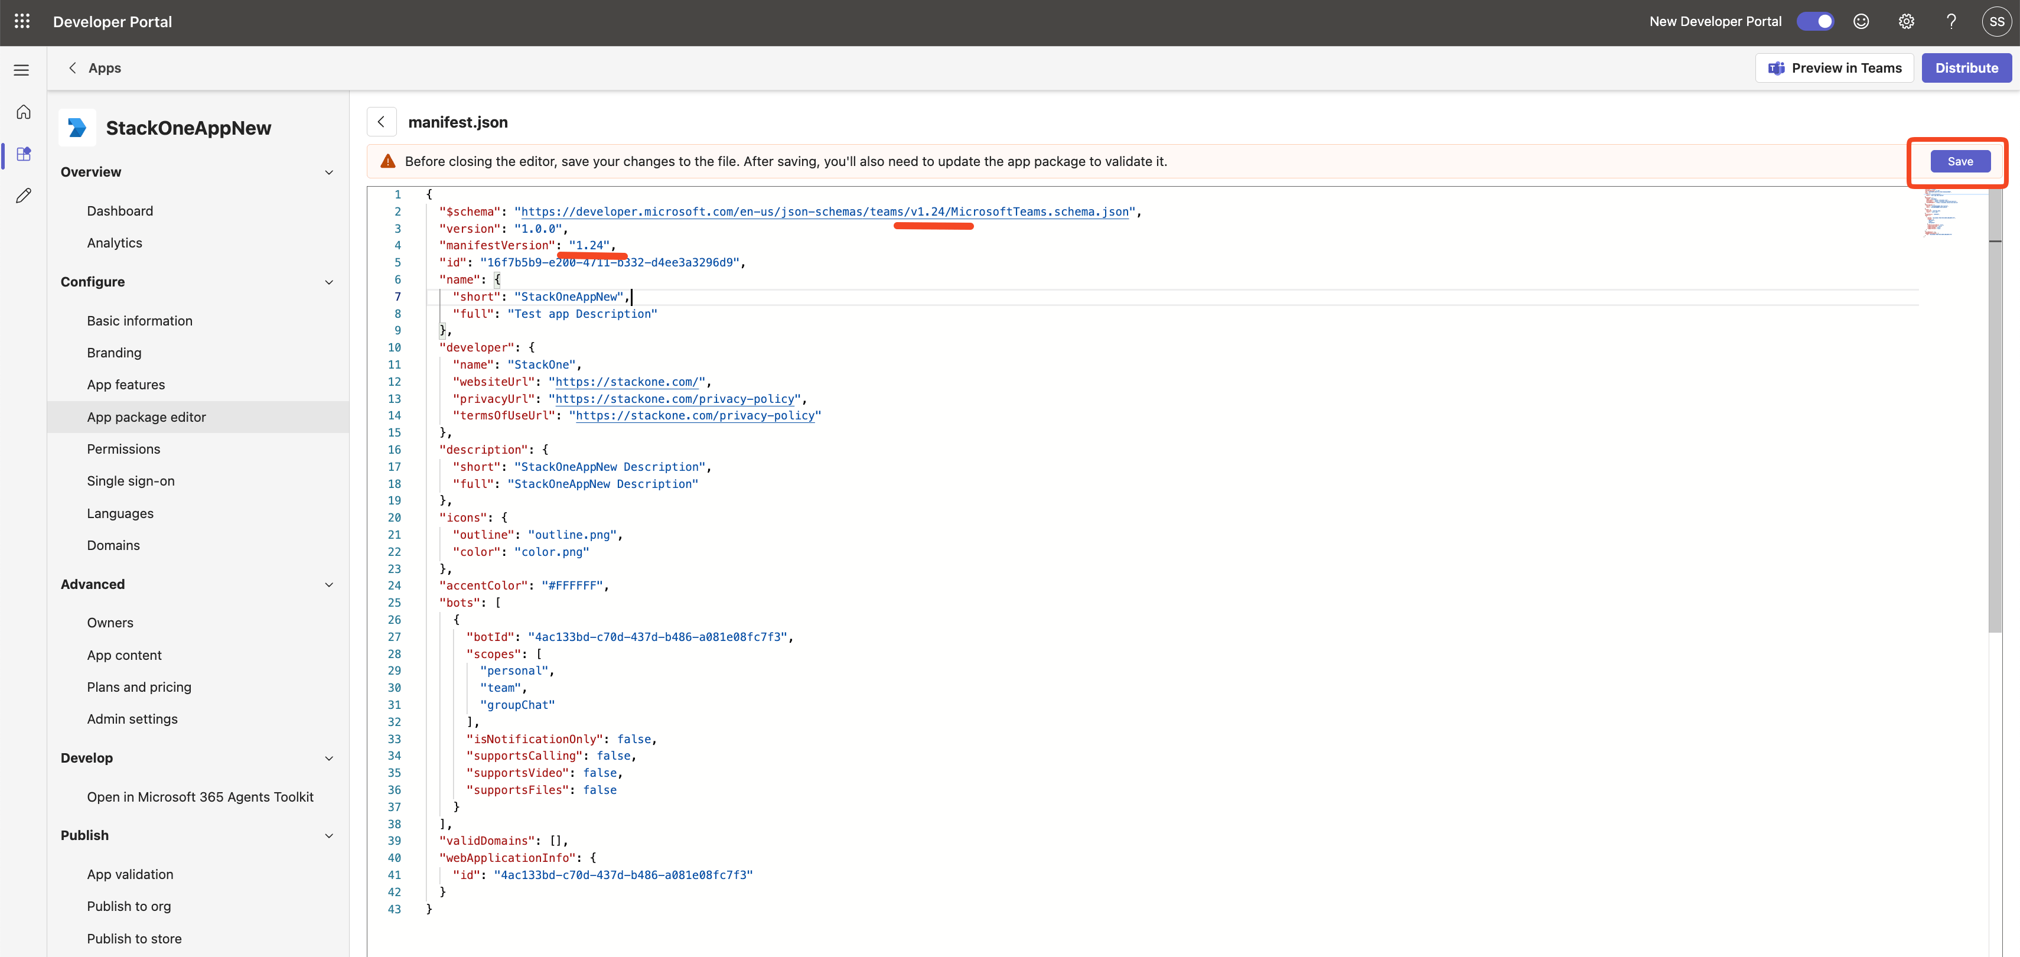The width and height of the screenshot is (2020, 957).
Task: Open Admin settings page
Action: click(x=132, y=718)
